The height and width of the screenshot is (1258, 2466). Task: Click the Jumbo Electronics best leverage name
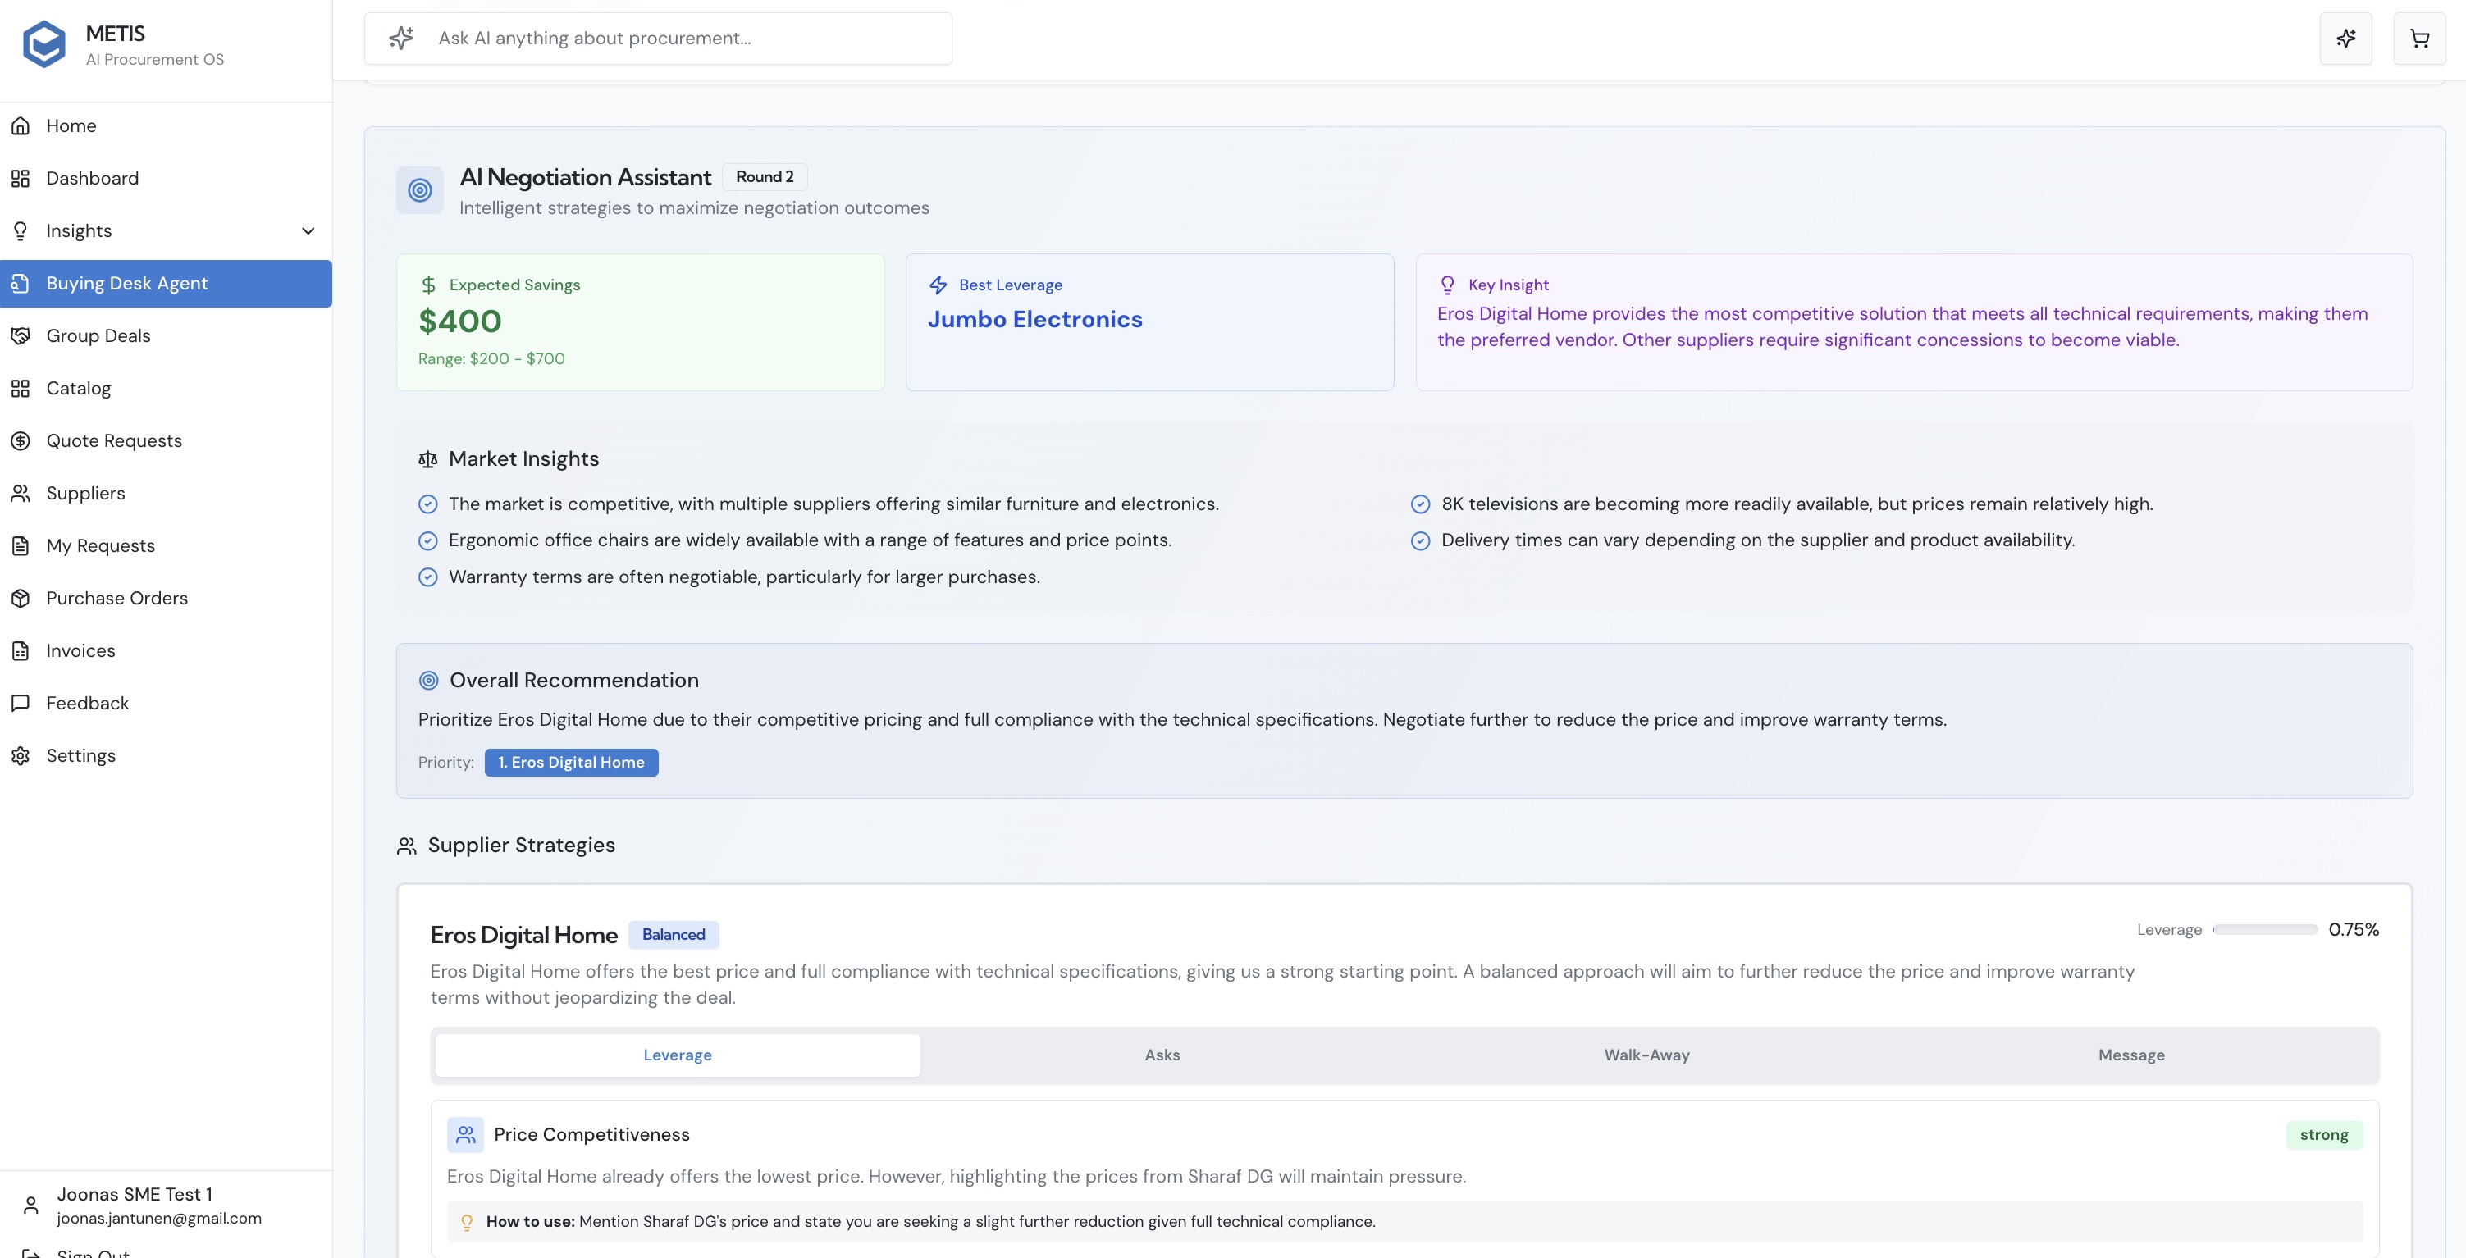[x=1034, y=320]
